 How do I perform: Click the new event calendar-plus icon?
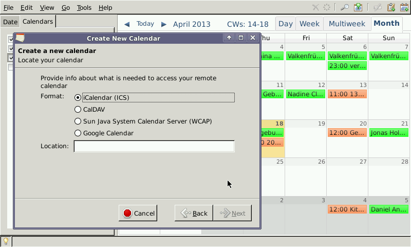click(x=404, y=7)
